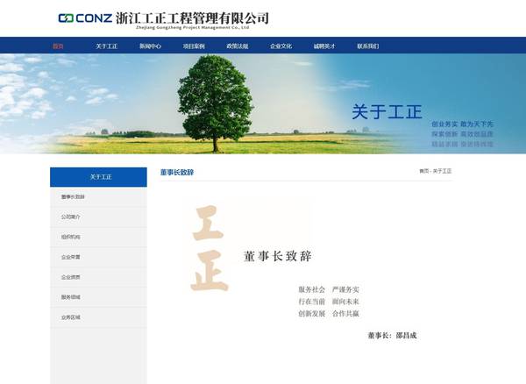This screenshot has width=526, height=384.
Task: Open the 首页 home menu item
Action: click(x=58, y=46)
